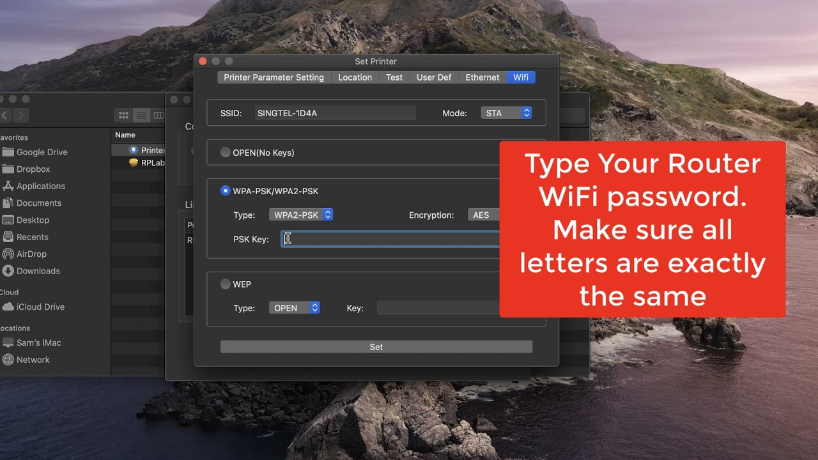Click the PSK Key input field
Image resolution: width=818 pixels, height=460 pixels.
coord(390,239)
